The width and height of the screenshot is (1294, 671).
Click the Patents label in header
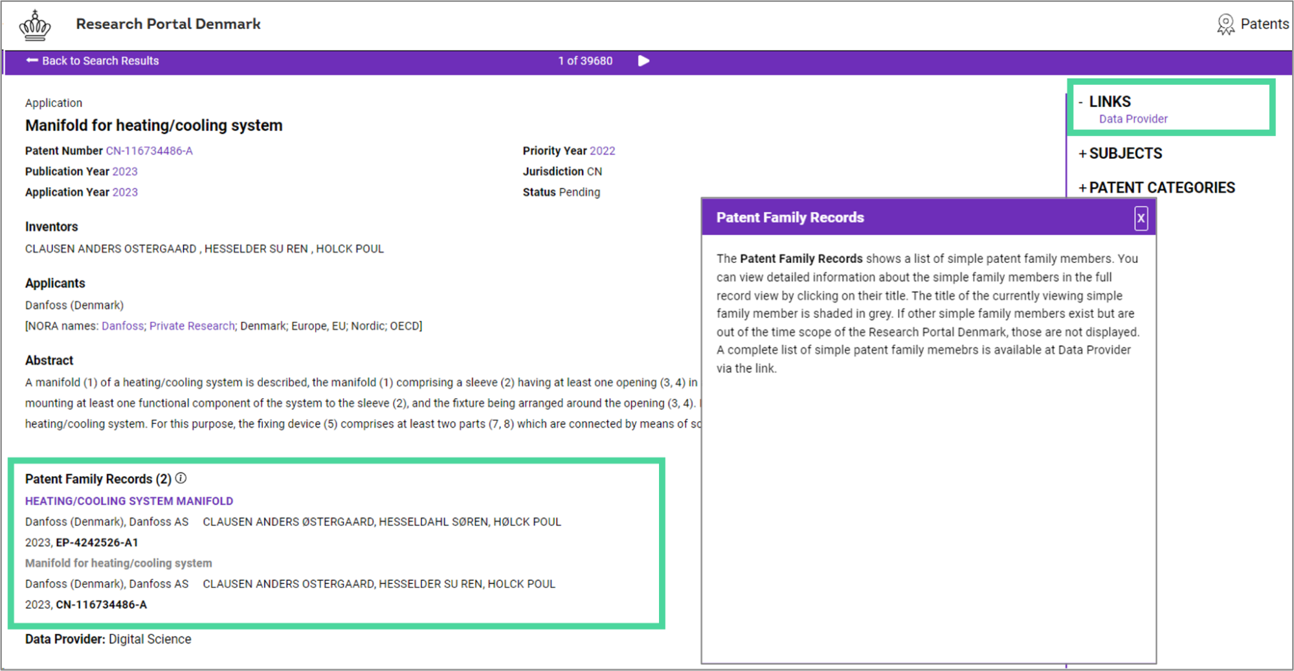pos(1264,24)
